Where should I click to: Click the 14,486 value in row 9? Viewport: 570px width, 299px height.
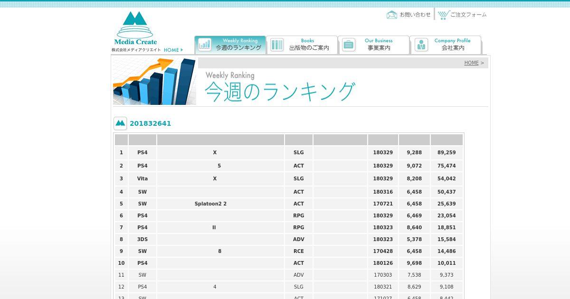pos(446,251)
